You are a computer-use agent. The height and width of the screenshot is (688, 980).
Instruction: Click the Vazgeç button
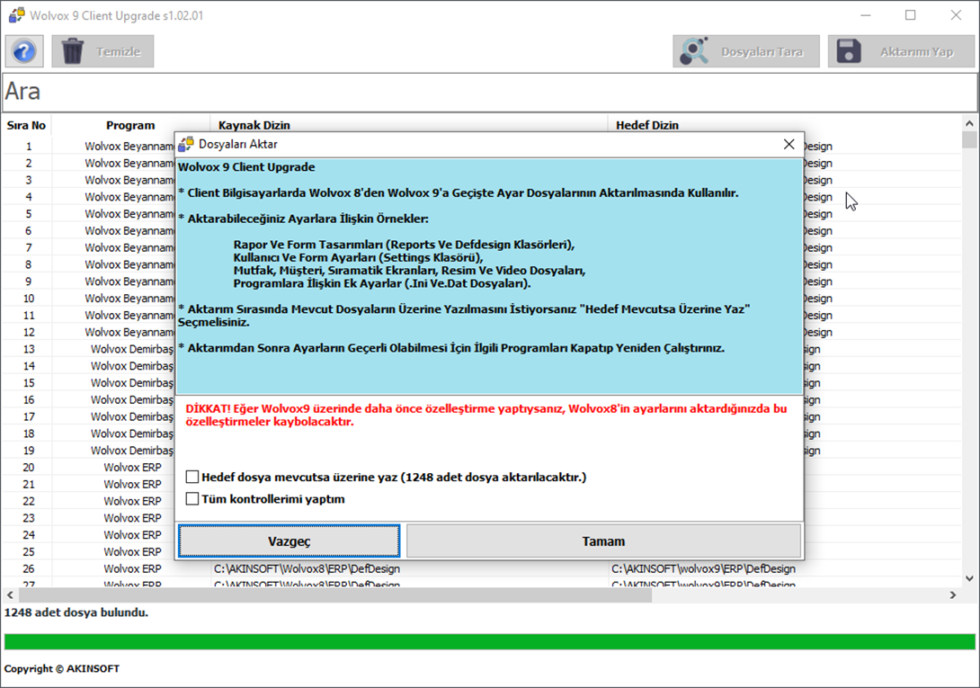click(x=289, y=541)
